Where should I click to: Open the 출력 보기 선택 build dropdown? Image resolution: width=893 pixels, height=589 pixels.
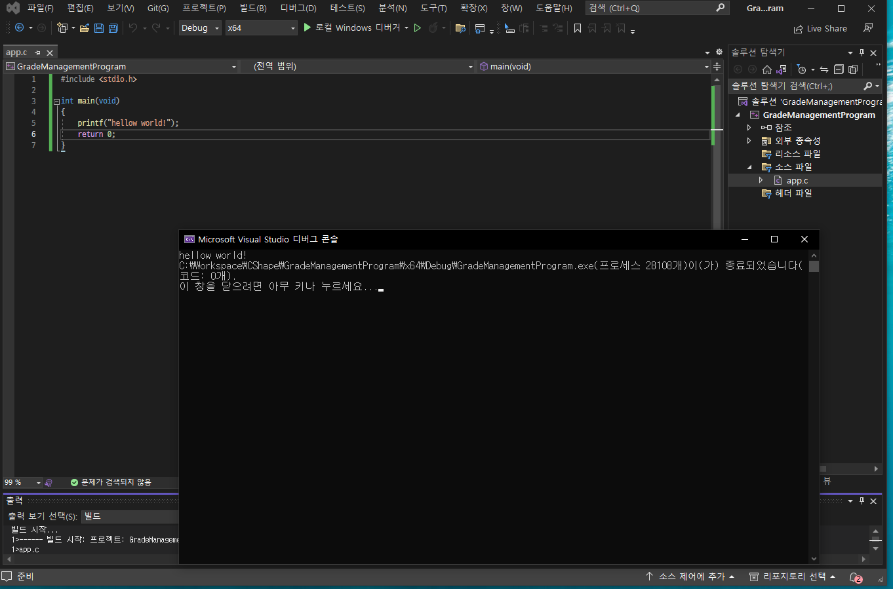click(130, 516)
